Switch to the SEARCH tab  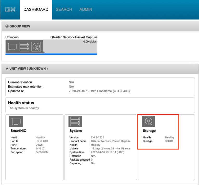click(x=64, y=10)
